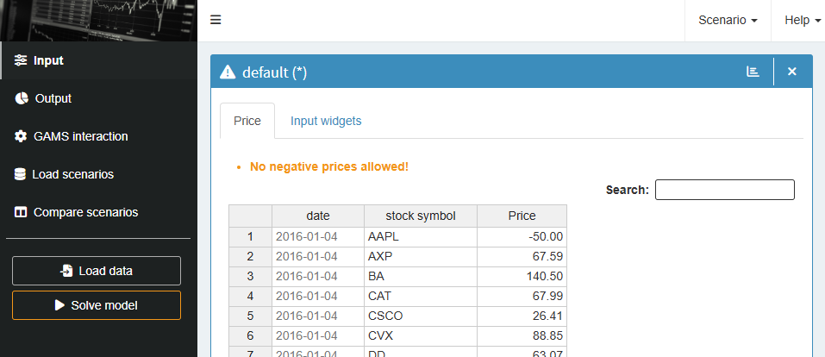Viewport: 825px width, 357px height.
Task: Open the chart view icon in default header
Action: click(x=753, y=72)
